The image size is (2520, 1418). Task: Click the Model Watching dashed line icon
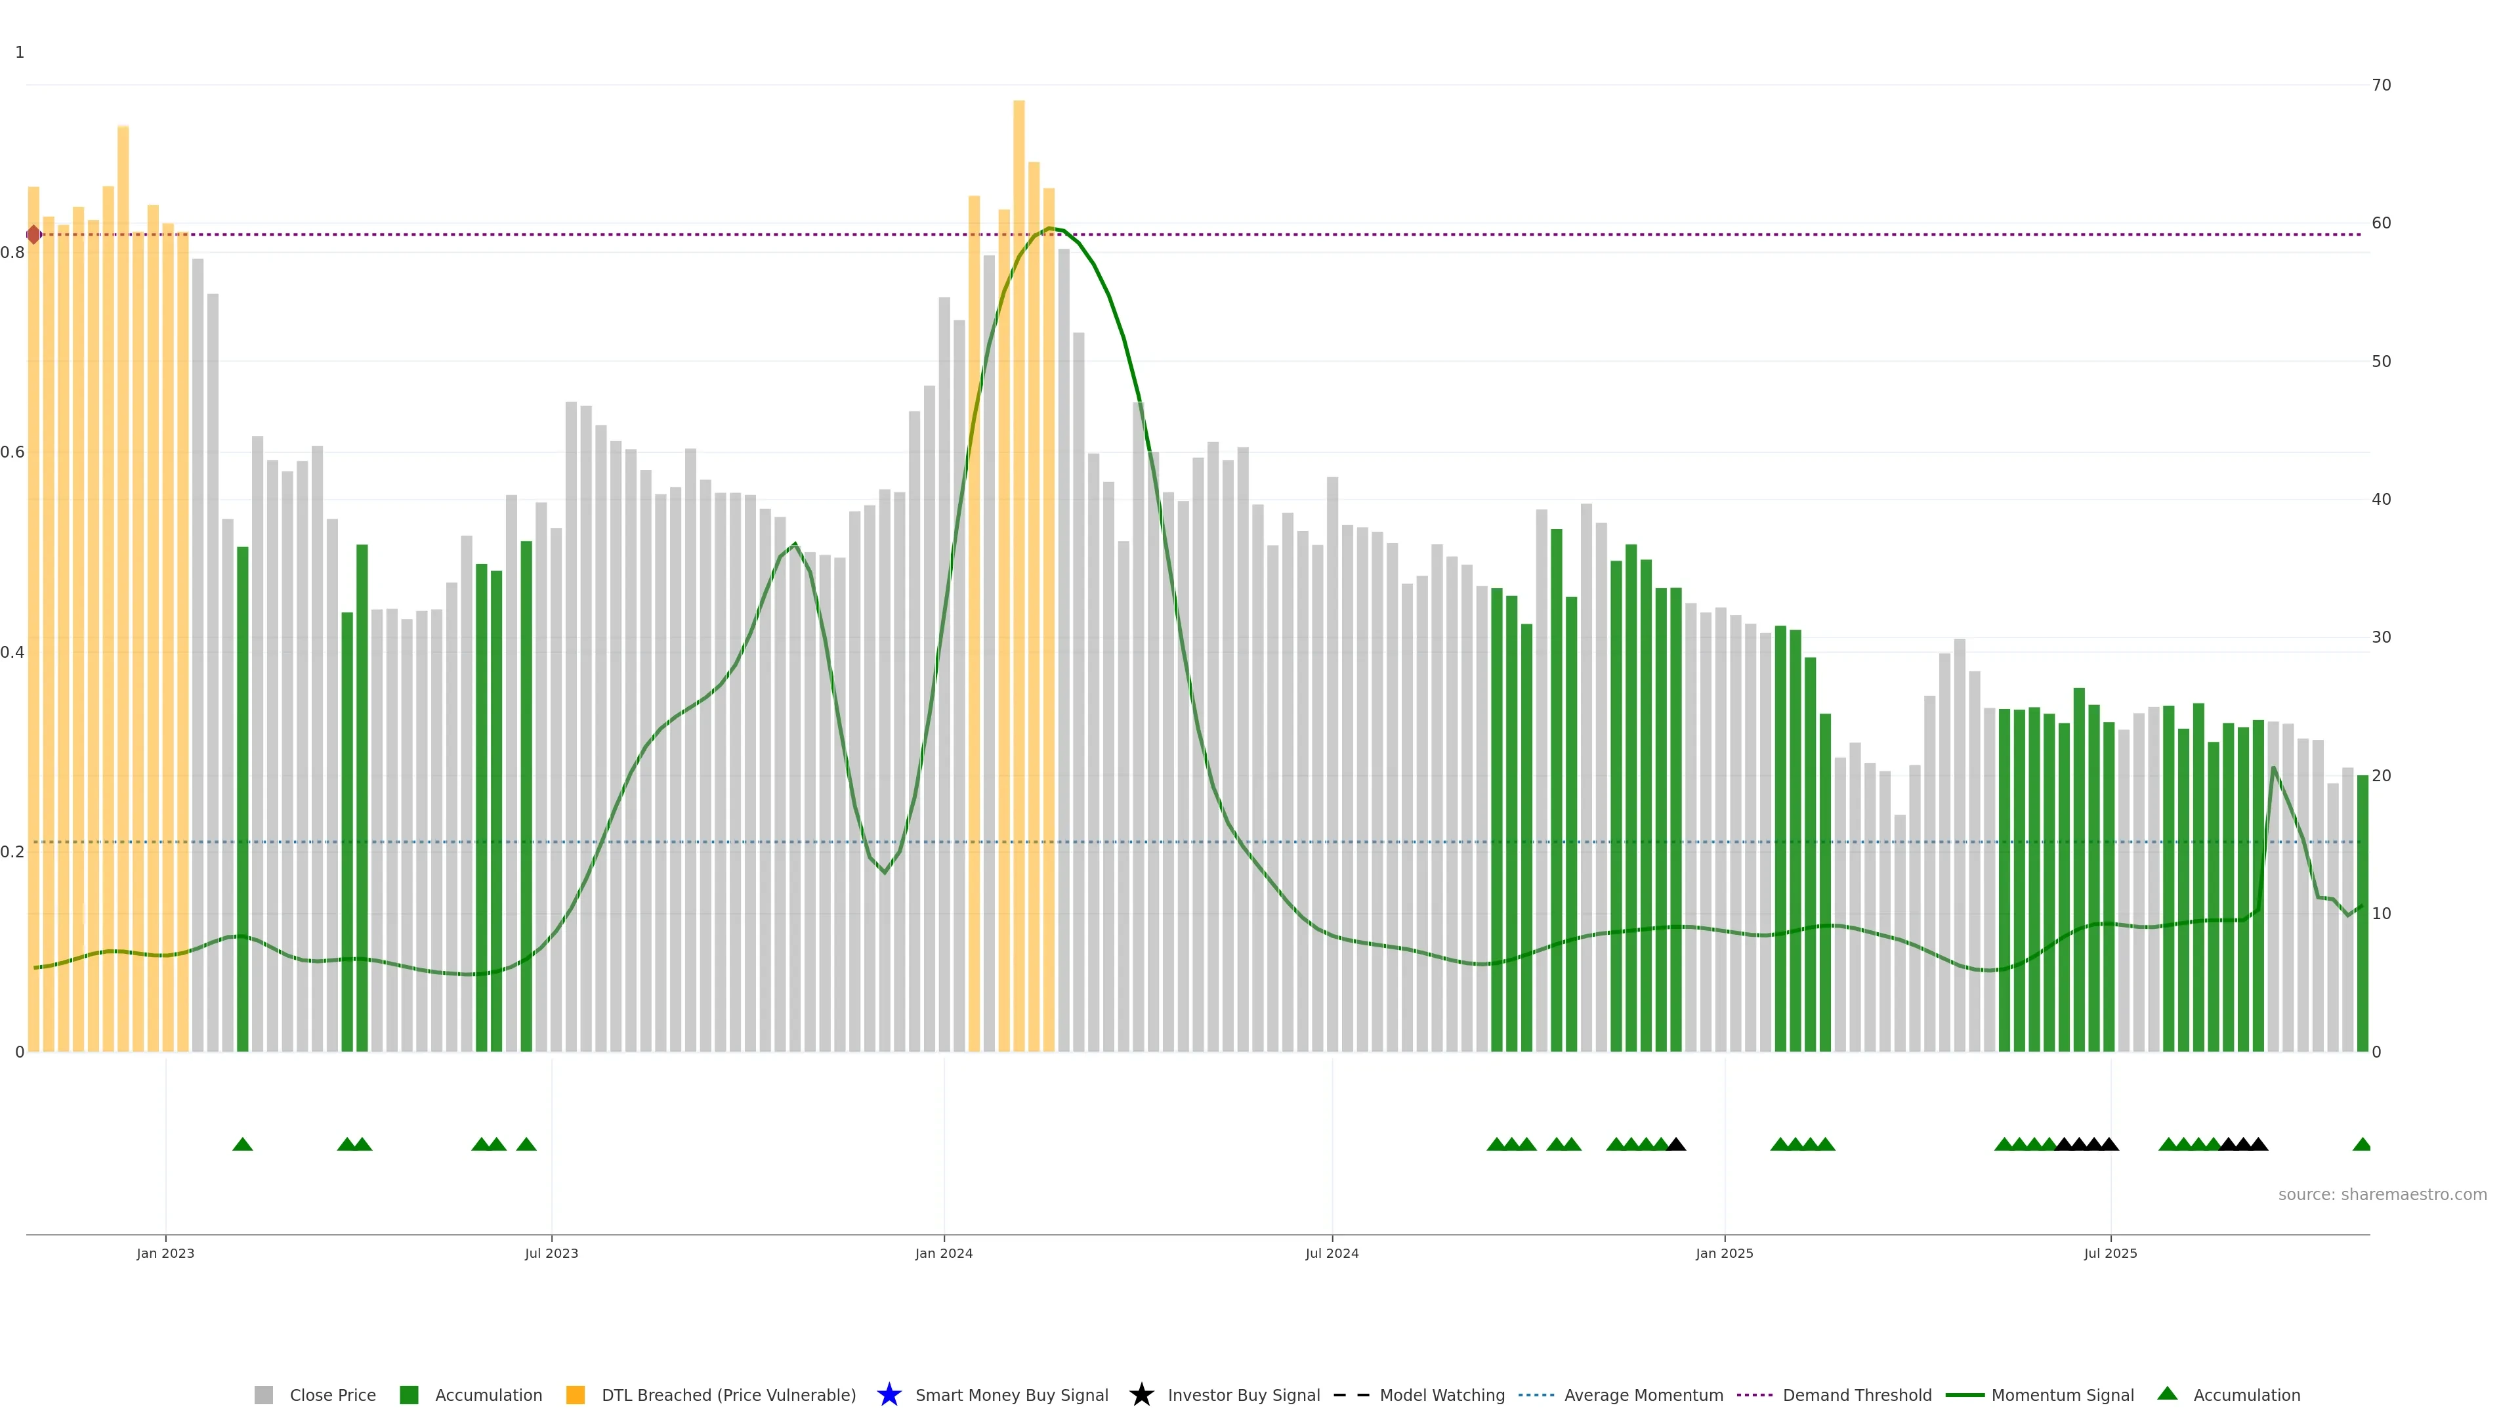click(1351, 1394)
